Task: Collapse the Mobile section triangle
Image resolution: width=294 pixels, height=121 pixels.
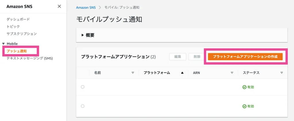Action: (3, 44)
